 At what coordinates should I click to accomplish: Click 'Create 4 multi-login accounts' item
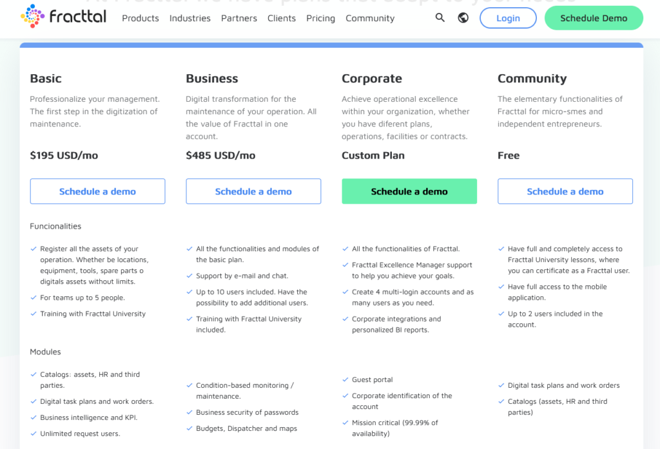pyautogui.click(x=413, y=297)
